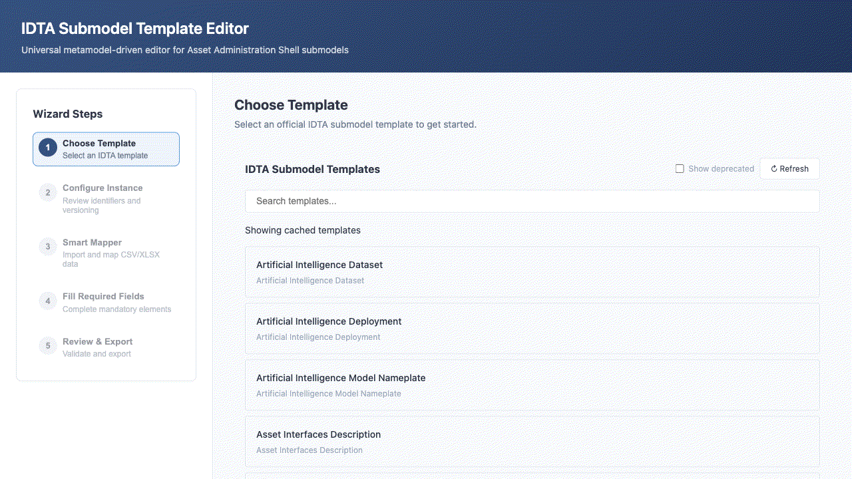Pick the Artificial Intelligence Model Nameplate template
Screen dimensions: 852x479
pyautogui.click(x=532, y=385)
